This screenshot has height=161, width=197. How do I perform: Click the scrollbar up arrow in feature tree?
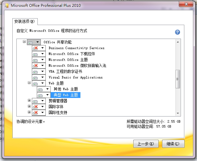tap(178, 42)
